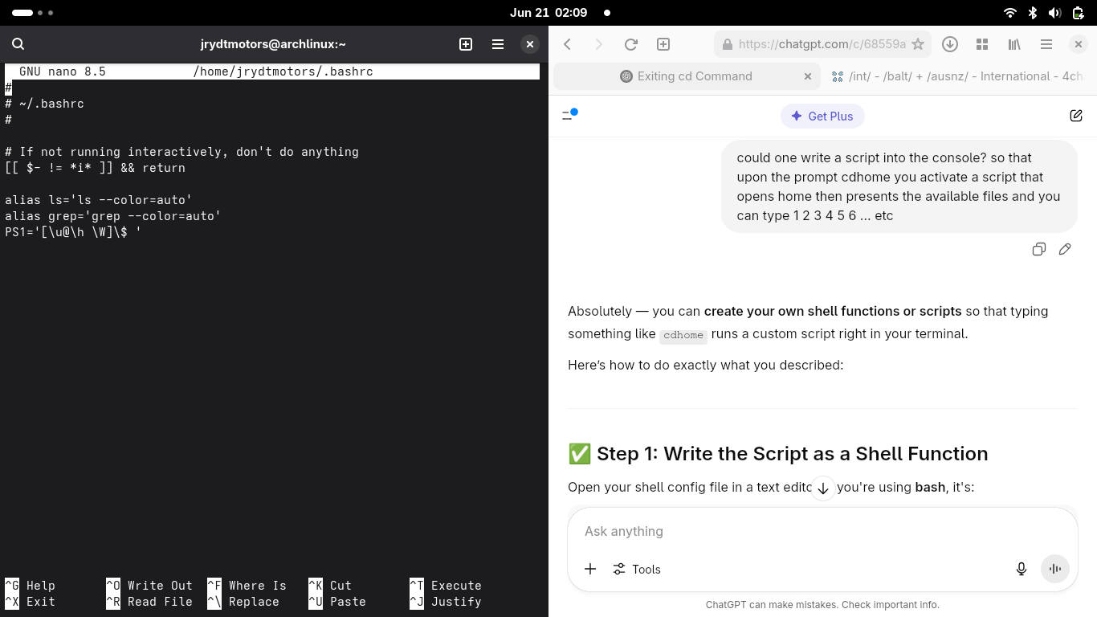
Task: Click the ^U Paste shortcut
Action: pos(337,602)
